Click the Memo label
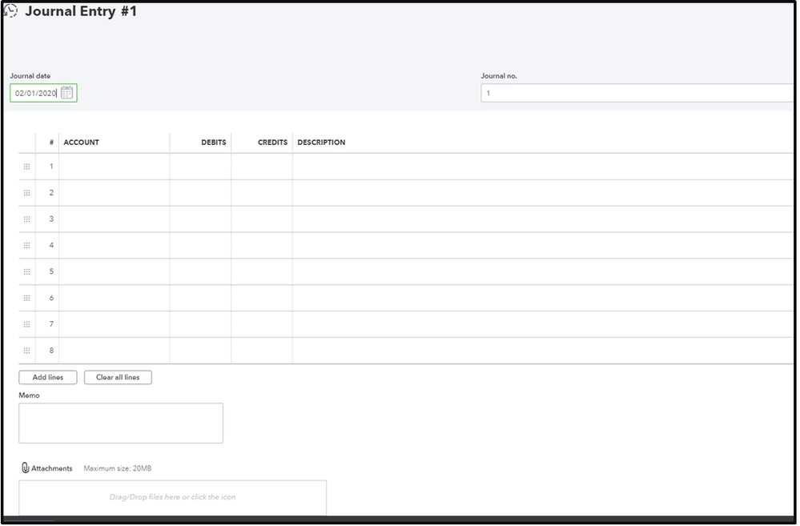This screenshot has width=800, height=526. 29,396
